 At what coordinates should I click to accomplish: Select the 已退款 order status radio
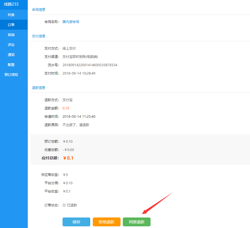point(64,205)
